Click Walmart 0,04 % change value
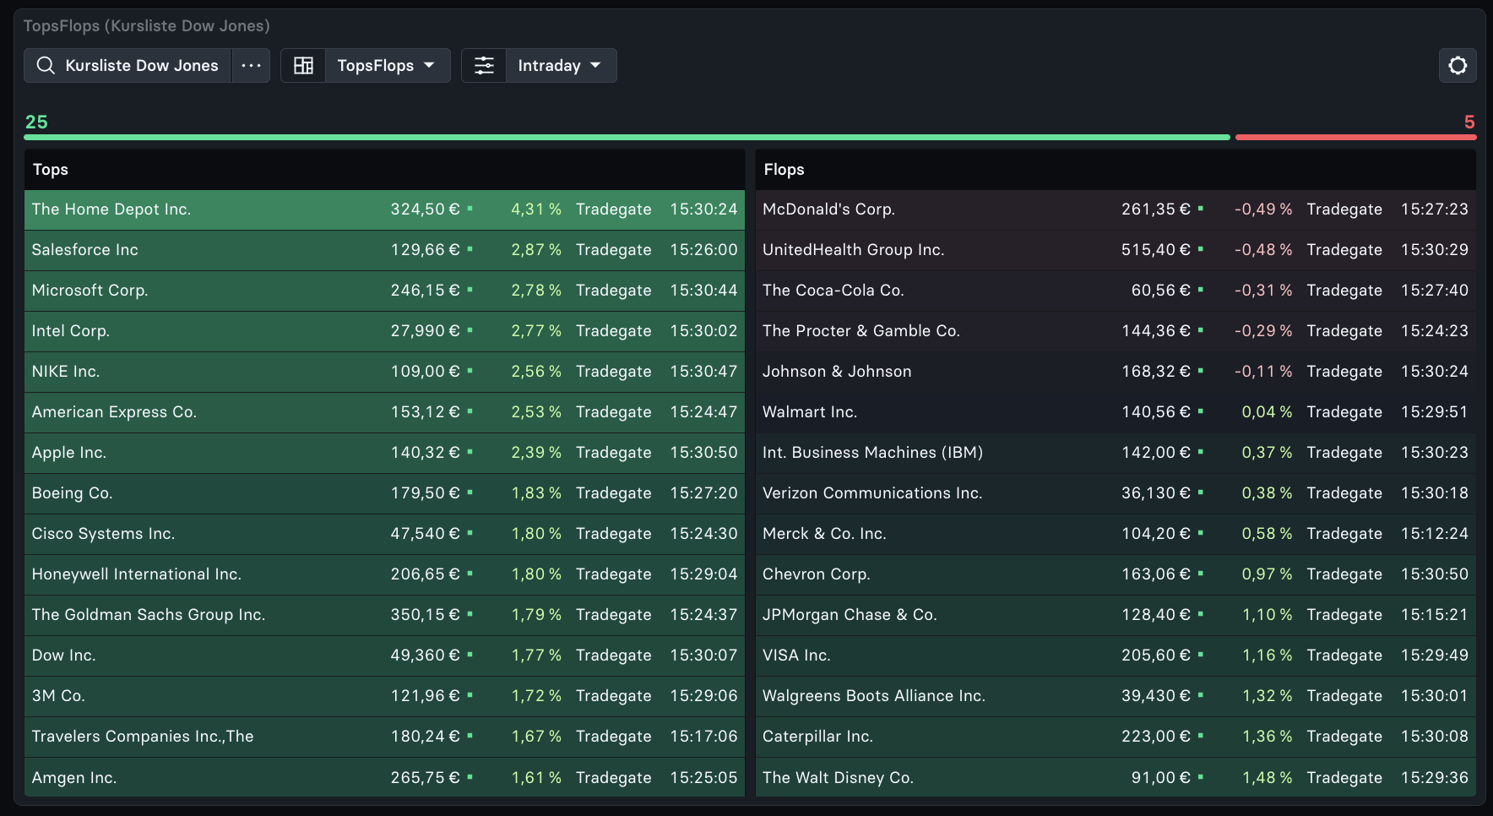This screenshot has width=1493, height=816. click(x=1267, y=412)
